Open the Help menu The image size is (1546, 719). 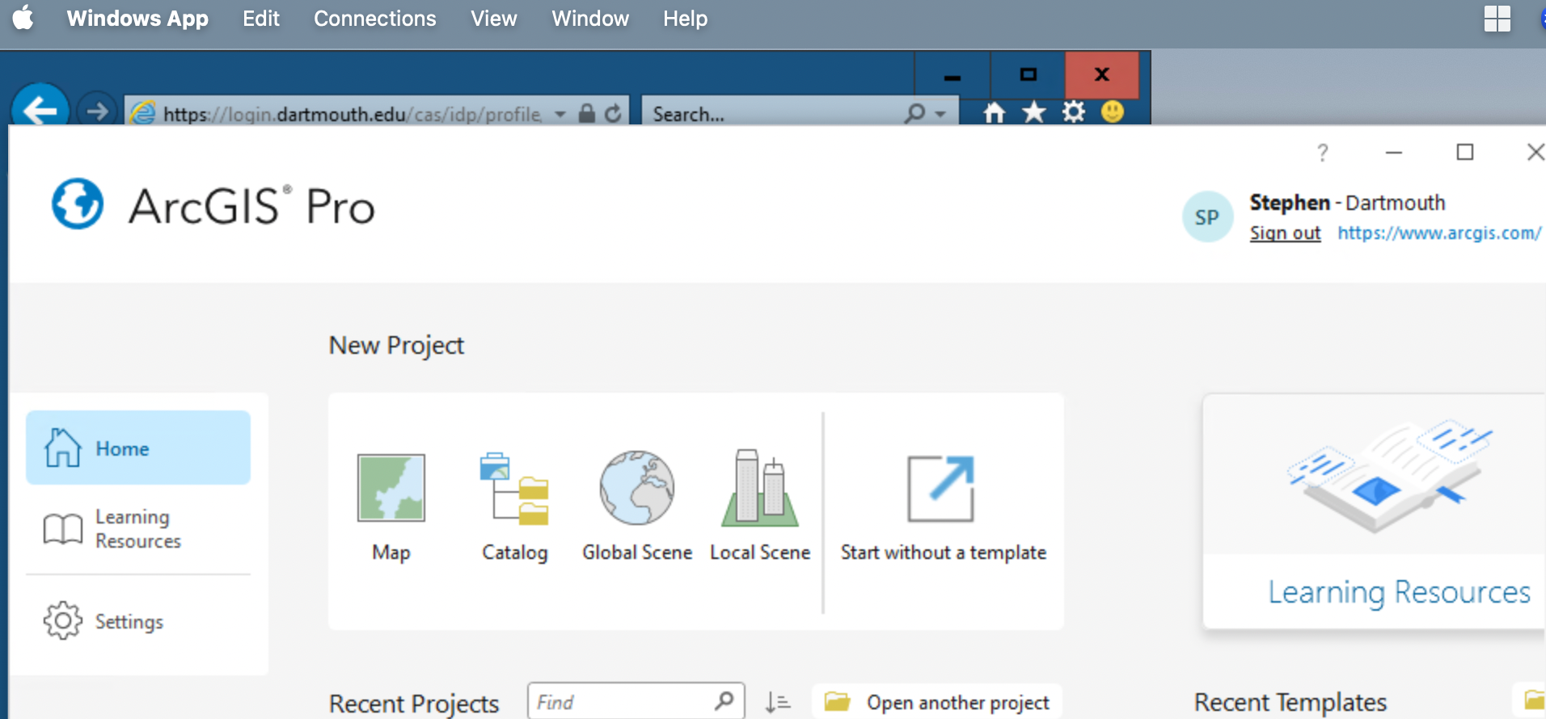(685, 18)
